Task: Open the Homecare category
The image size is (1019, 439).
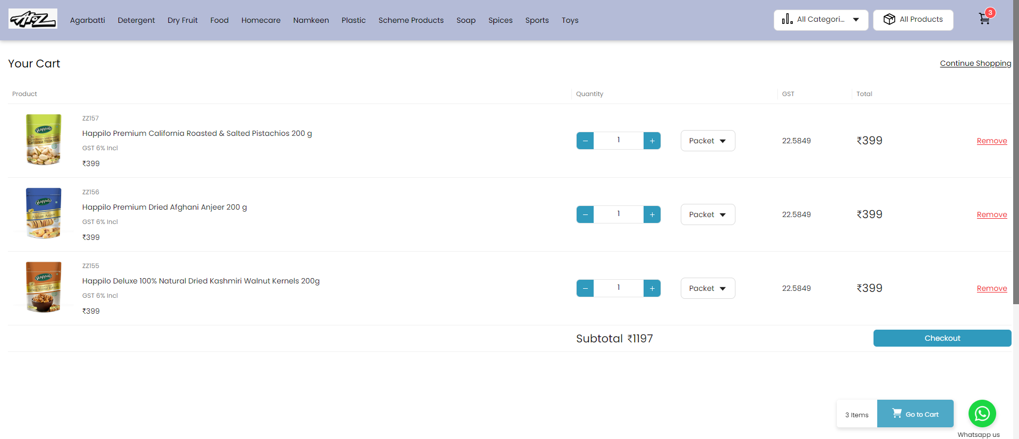Action: click(x=261, y=20)
